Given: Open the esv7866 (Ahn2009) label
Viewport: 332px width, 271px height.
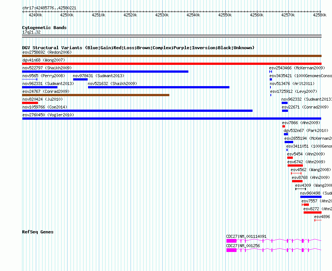Looking at the screenshot, I should 301,123.
